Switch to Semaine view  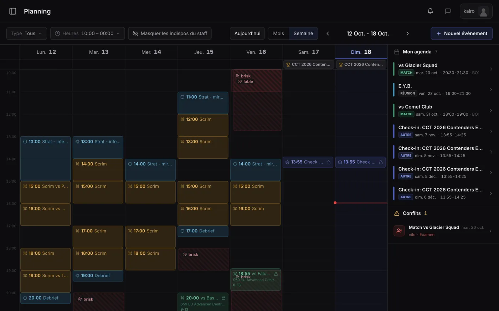[x=303, y=33]
